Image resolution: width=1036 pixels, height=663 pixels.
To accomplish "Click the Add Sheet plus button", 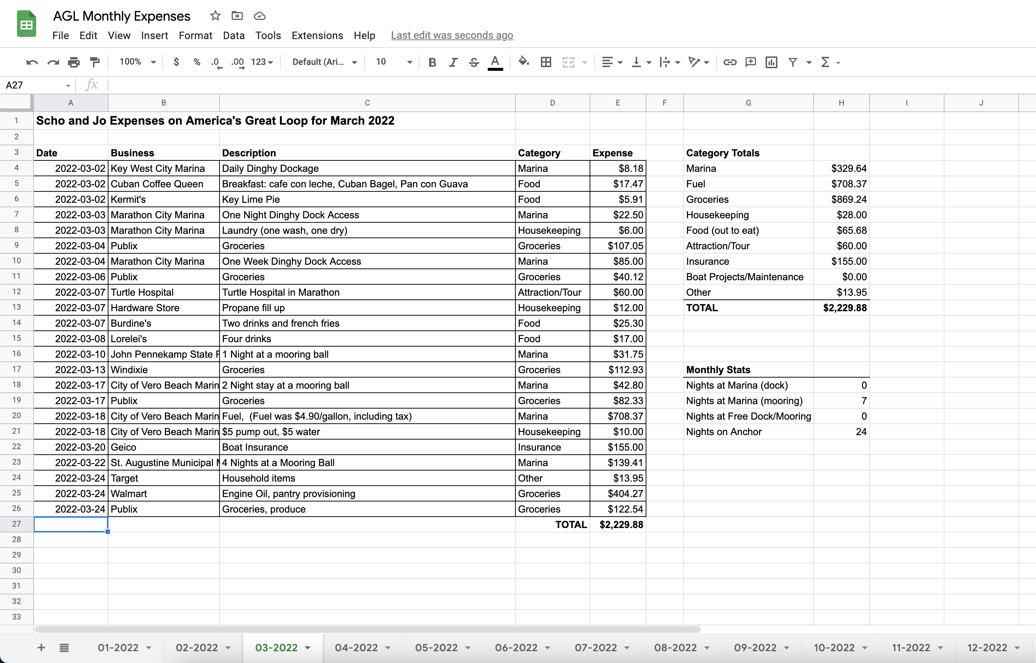I will click(41, 648).
